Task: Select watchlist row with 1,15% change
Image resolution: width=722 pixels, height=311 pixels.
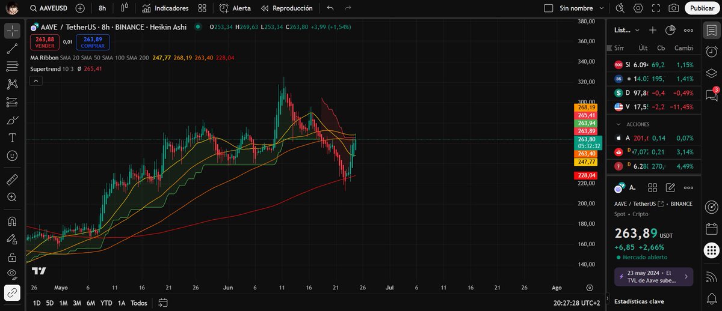Action: 654,64
